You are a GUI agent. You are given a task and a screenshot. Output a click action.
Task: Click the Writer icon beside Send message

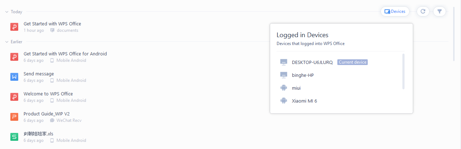point(14,77)
